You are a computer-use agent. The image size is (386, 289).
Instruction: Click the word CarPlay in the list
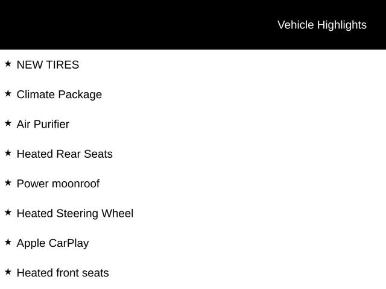[69, 243]
